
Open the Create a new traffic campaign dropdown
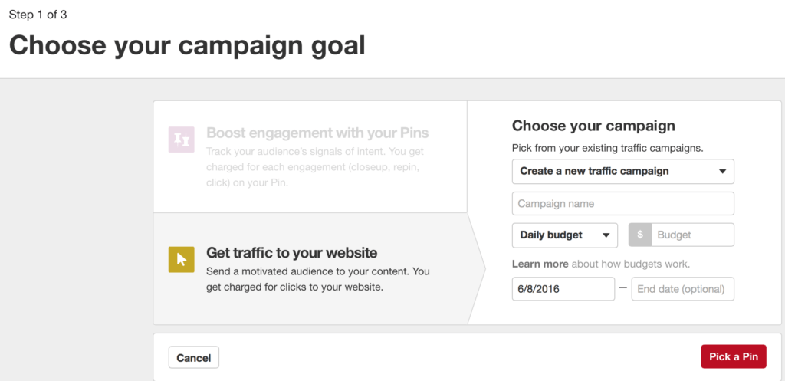[622, 171]
